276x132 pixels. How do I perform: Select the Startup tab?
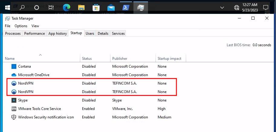pos(76,33)
